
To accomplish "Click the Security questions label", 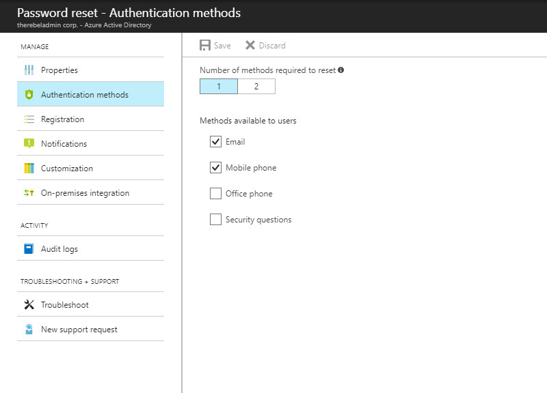I will (x=258, y=220).
